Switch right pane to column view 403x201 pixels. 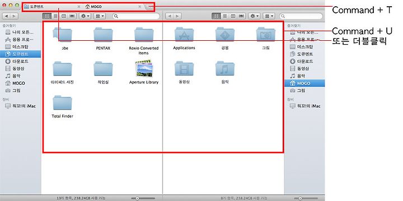tap(233, 16)
